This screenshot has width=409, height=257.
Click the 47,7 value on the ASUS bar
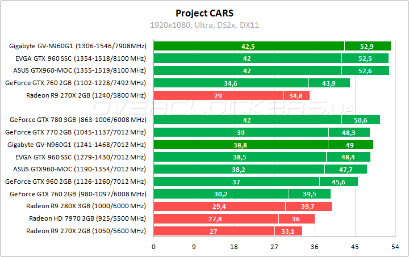pos(345,169)
